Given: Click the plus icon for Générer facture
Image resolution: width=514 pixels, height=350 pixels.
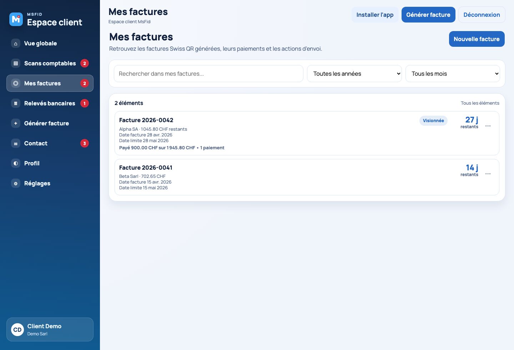Looking at the screenshot, I should click(16, 123).
